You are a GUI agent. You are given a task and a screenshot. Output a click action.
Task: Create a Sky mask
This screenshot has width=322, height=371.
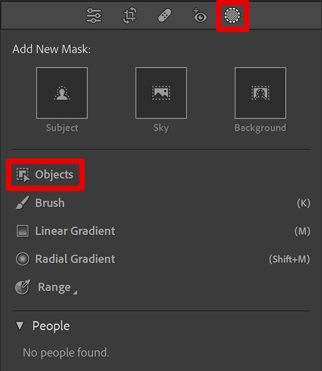(x=161, y=93)
